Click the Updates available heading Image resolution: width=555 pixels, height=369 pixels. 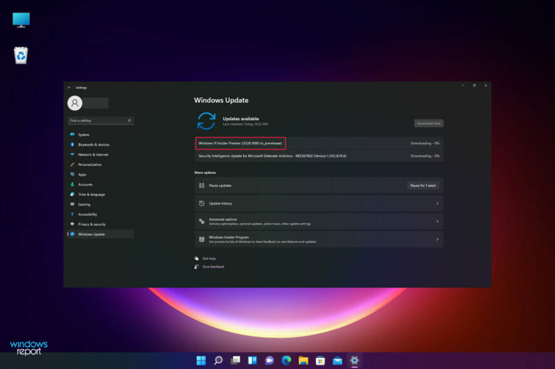[241, 119]
